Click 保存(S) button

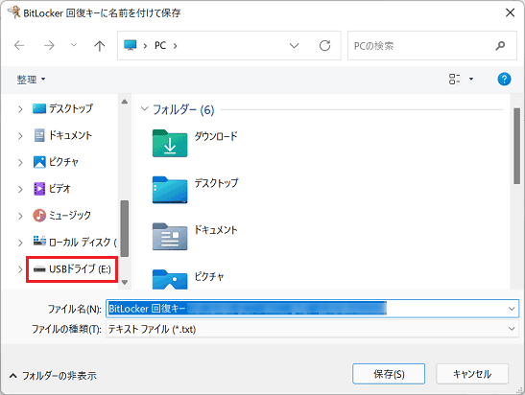click(x=389, y=374)
